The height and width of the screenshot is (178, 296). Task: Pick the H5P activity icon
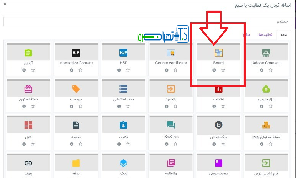point(123,53)
